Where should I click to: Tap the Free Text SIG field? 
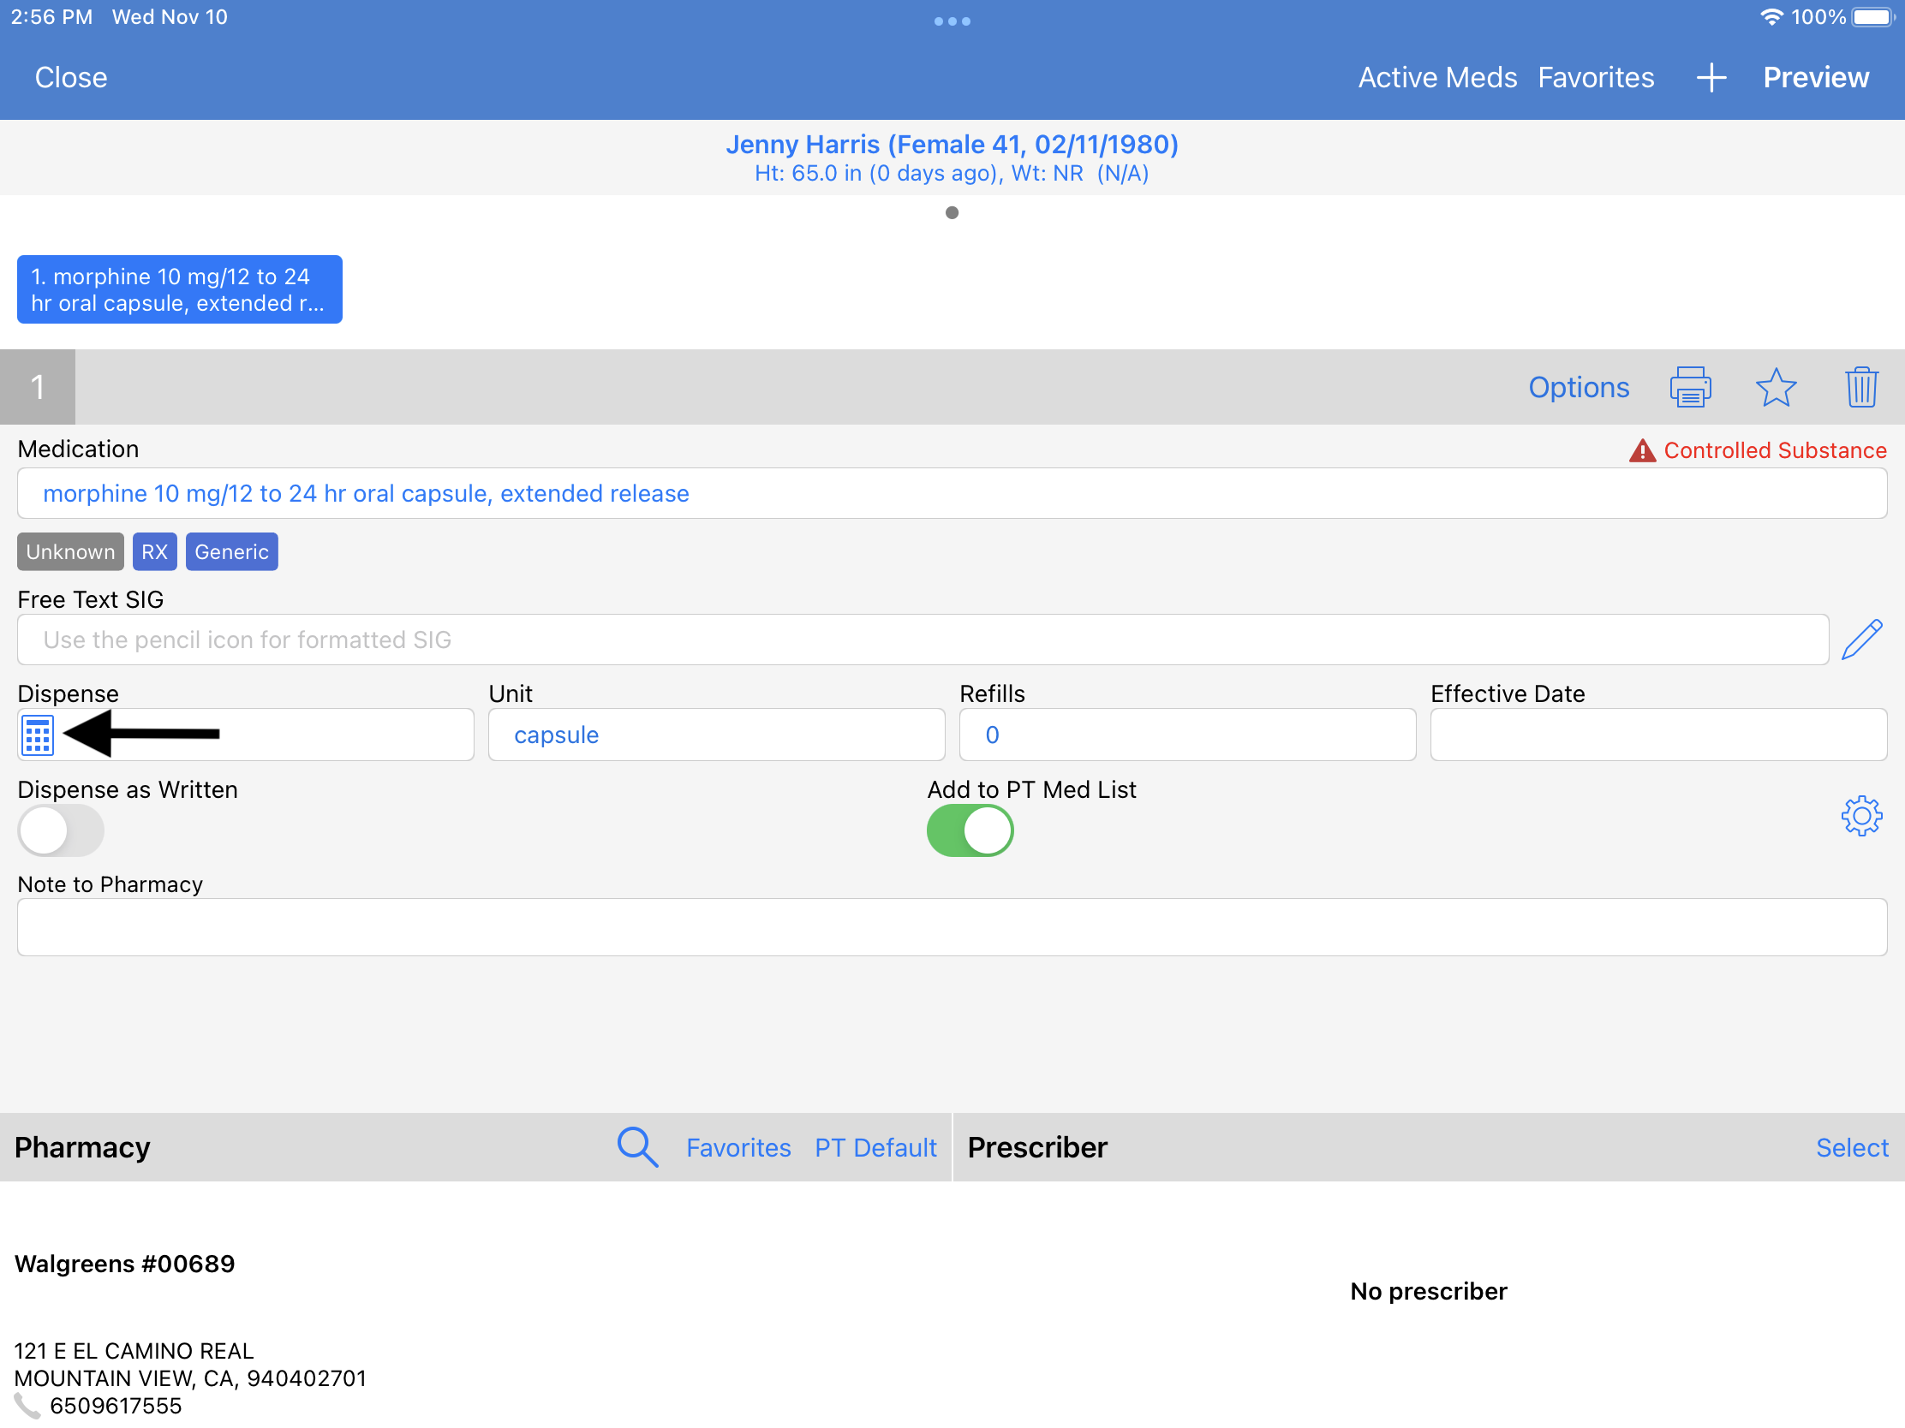(x=923, y=640)
